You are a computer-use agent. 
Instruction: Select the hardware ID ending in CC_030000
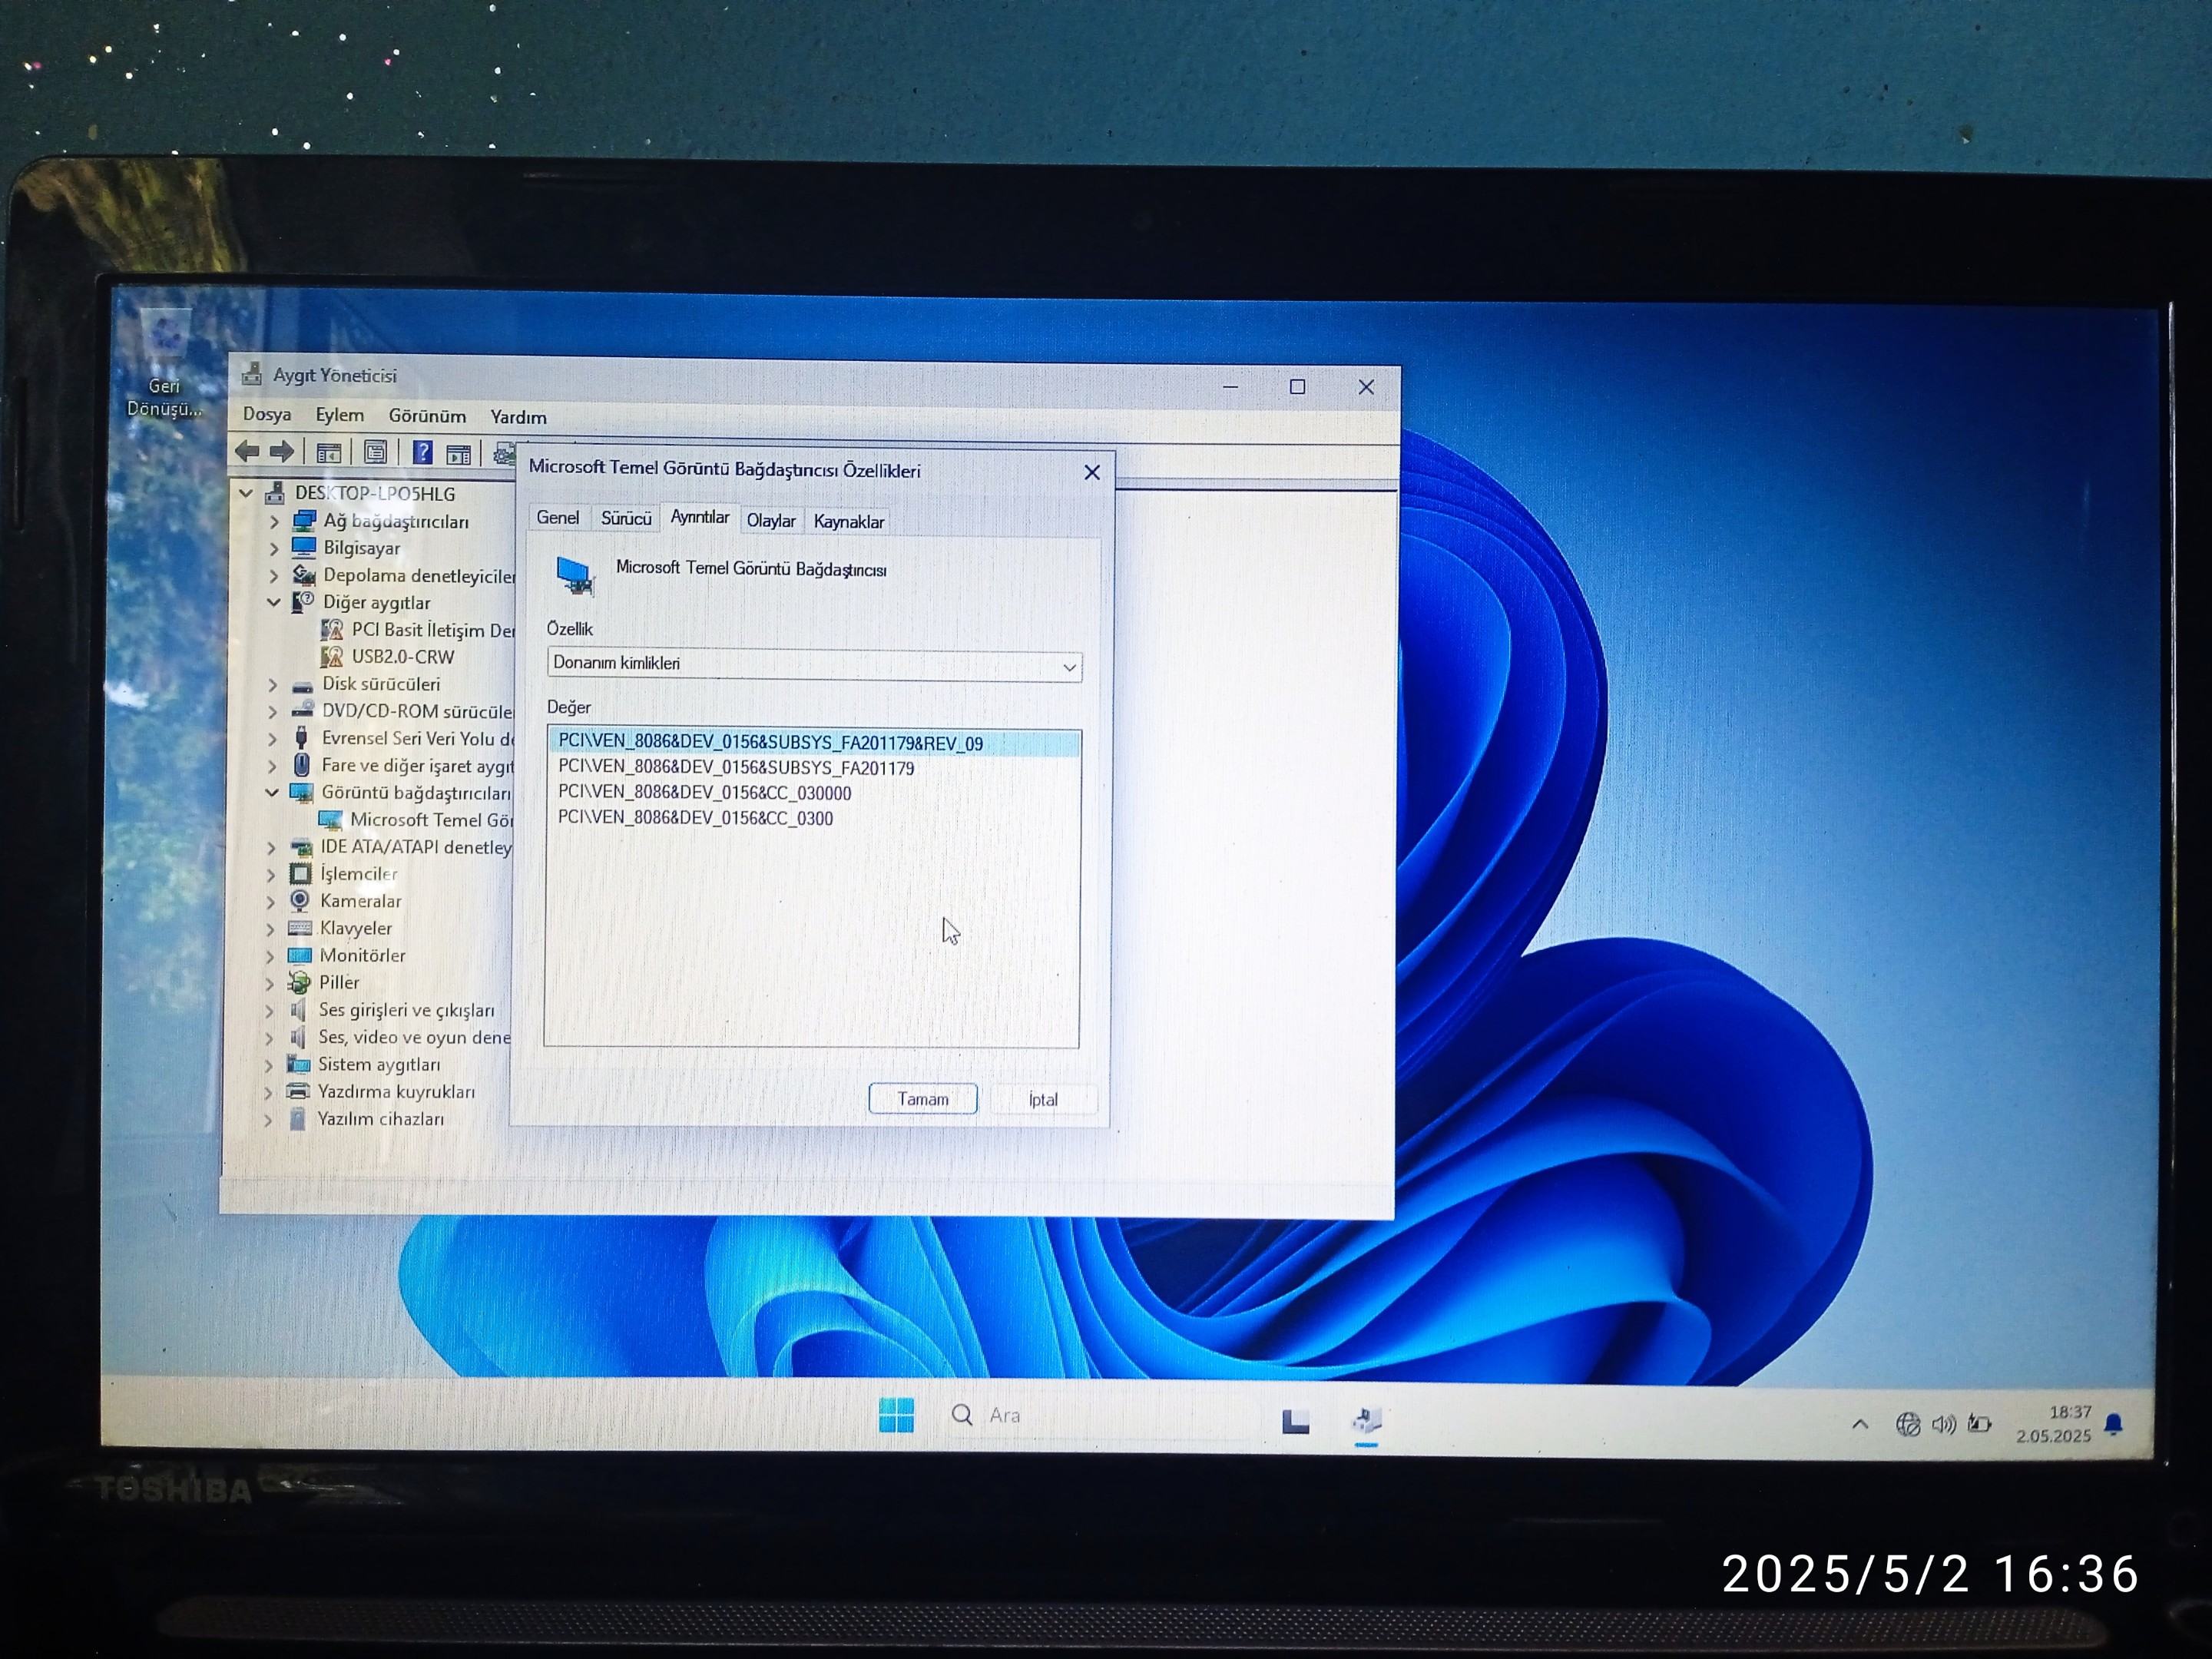705,793
